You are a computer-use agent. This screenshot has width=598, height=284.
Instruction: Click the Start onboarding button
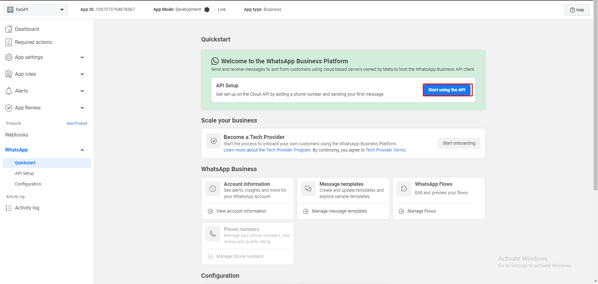[x=459, y=143]
